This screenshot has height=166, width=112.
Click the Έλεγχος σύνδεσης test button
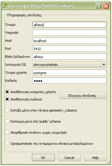point(83,96)
